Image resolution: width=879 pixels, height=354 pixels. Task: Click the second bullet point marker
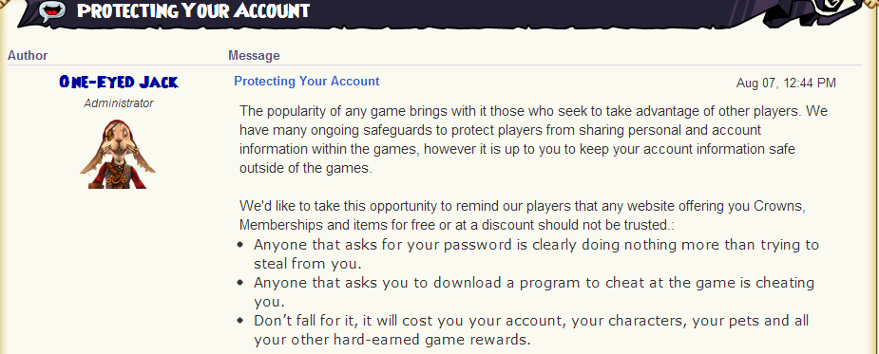(240, 283)
